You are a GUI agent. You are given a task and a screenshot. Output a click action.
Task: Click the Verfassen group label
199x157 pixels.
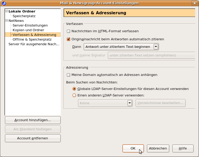point(75,24)
